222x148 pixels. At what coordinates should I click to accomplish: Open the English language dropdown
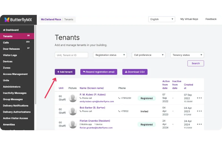pyautogui.click(x=162, y=19)
